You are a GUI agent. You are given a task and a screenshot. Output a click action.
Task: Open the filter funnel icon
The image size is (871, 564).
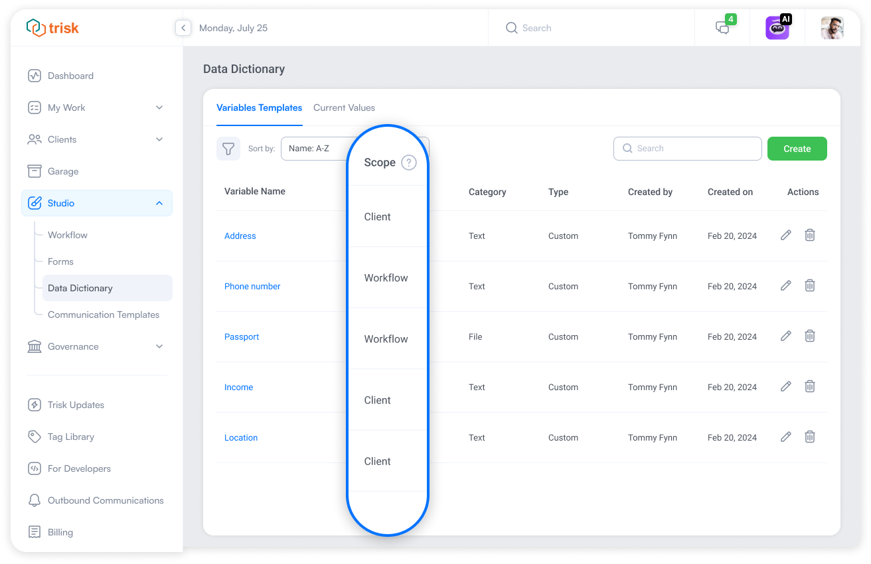point(228,149)
